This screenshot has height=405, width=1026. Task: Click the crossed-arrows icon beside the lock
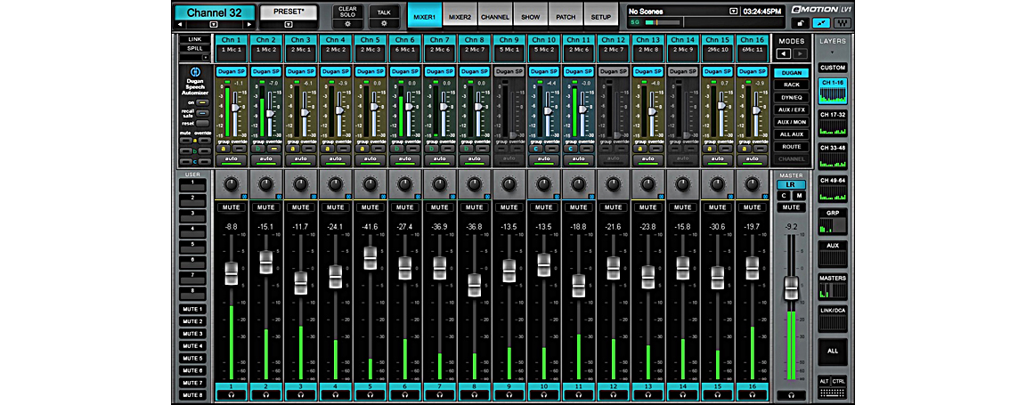[x=820, y=23]
